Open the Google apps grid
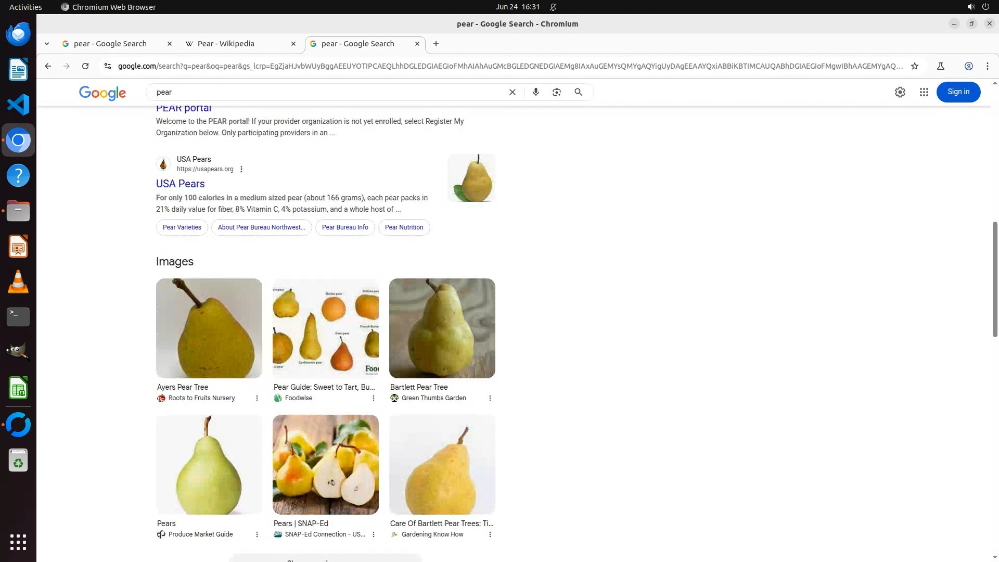The image size is (999, 562). click(924, 92)
